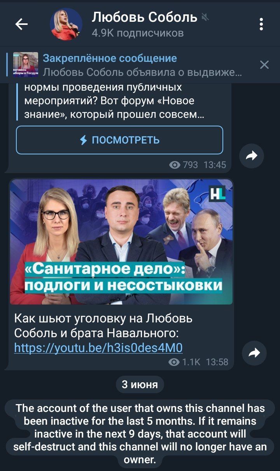Click the eye views icon showing 1.1K
This screenshot has width=280, height=471.
tap(175, 362)
